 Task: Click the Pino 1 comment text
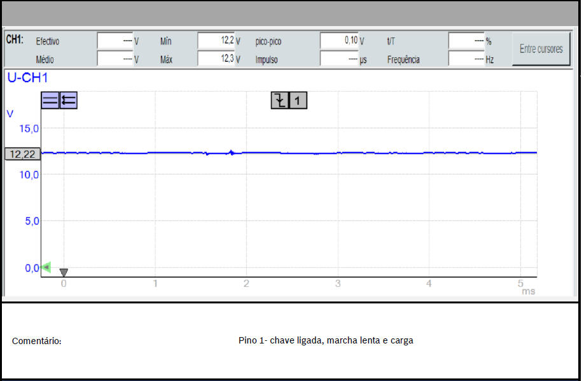[x=326, y=340]
